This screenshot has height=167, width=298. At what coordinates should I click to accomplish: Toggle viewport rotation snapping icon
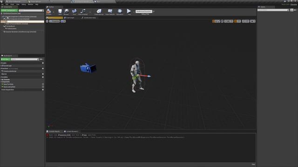pos(236,21)
